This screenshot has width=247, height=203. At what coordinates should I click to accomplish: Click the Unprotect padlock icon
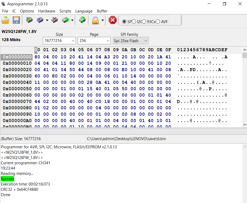(95, 20)
